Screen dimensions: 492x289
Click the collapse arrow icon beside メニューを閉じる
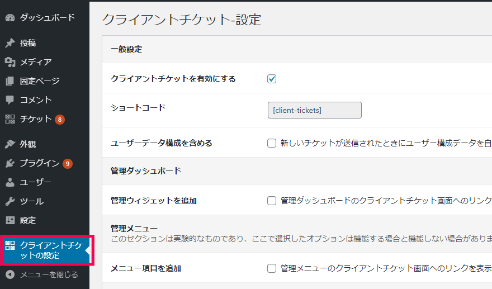point(10,274)
